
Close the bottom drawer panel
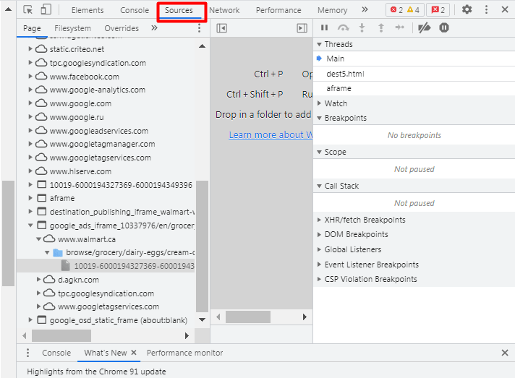(505, 353)
